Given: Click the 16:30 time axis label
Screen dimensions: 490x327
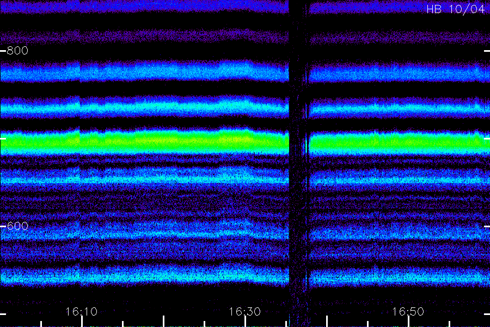Looking at the screenshot, I should tap(244, 312).
